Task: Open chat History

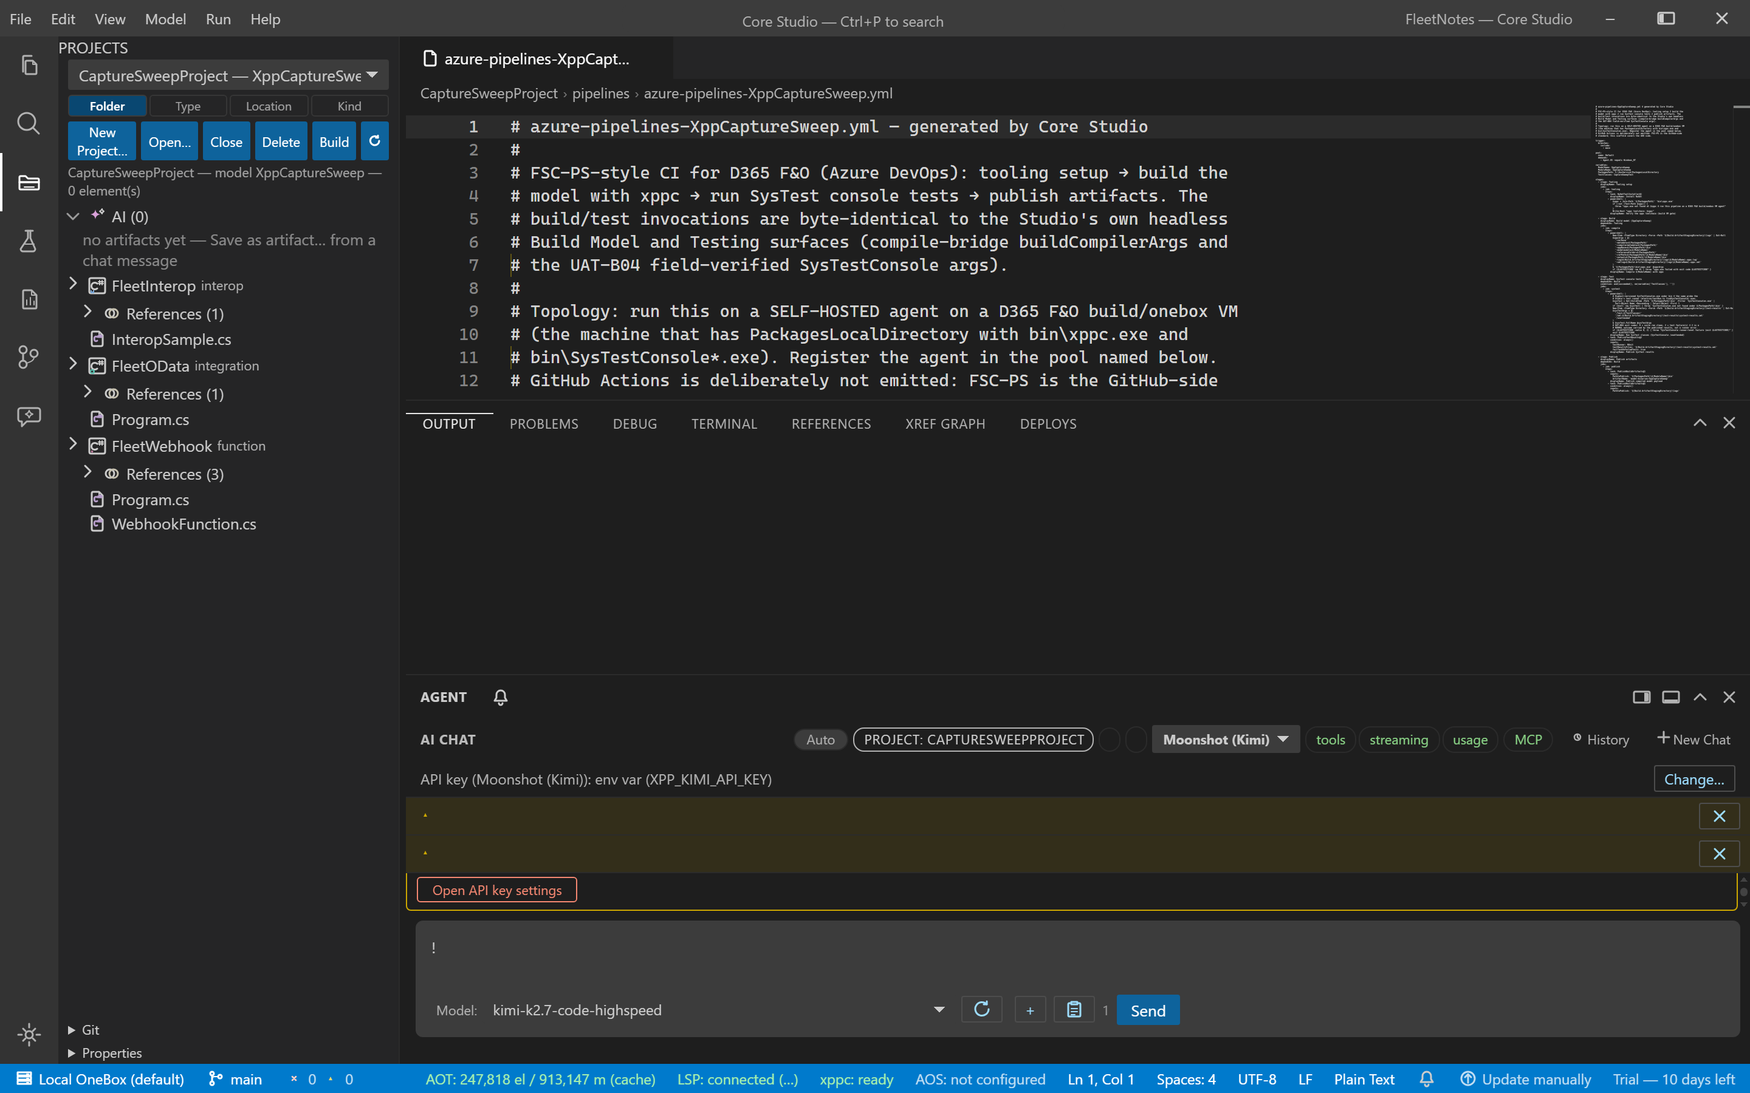Action: coord(1601,740)
